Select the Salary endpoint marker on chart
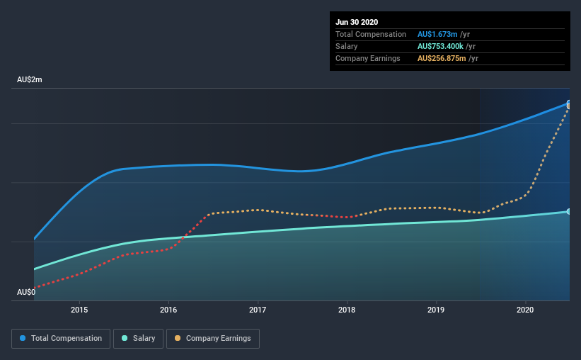 [x=569, y=212]
